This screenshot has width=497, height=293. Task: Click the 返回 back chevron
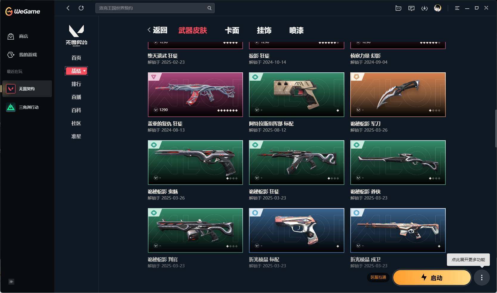(x=149, y=30)
